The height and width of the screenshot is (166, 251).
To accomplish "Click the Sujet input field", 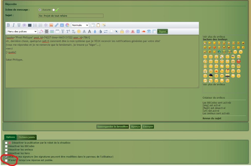I will 71,16.
